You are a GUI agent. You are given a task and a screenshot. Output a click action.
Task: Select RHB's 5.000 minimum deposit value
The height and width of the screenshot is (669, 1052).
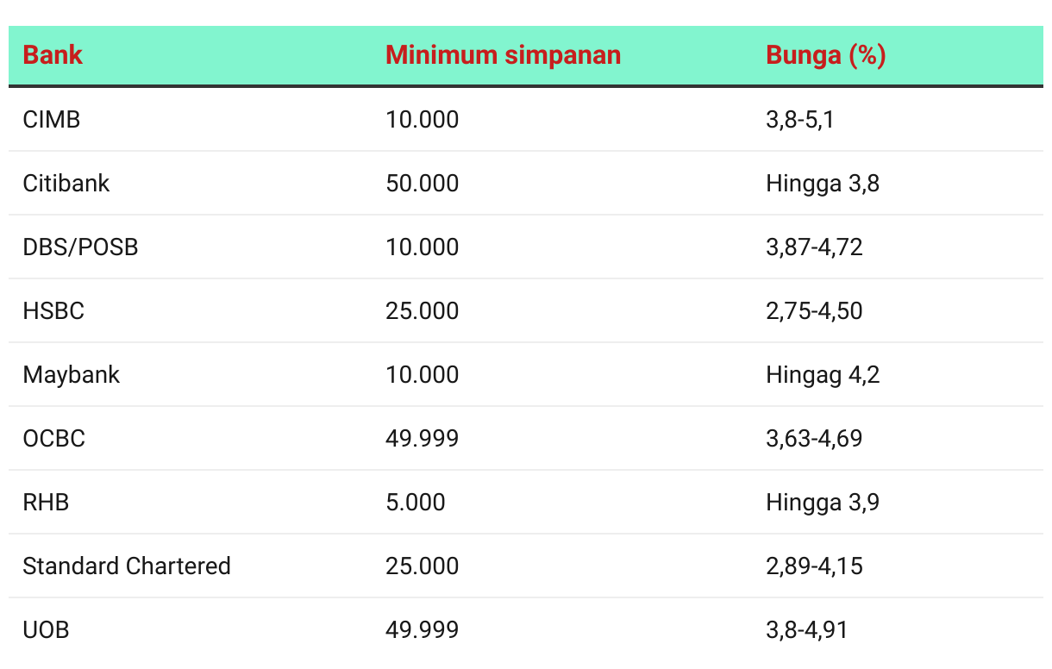point(416,503)
